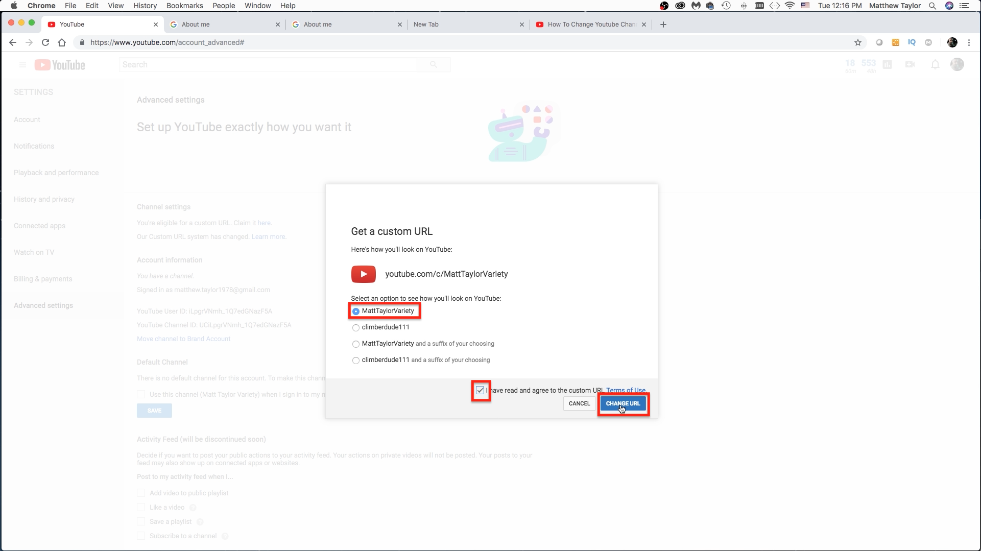This screenshot has width=981, height=551.
Task: Click the CANCEL button in dialog
Action: 579,403
